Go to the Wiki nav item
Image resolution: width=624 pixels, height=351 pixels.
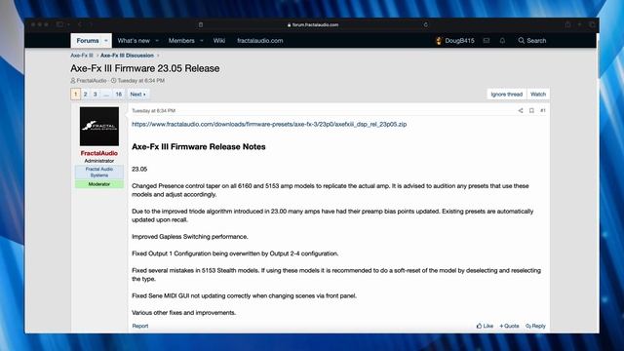click(218, 41)
